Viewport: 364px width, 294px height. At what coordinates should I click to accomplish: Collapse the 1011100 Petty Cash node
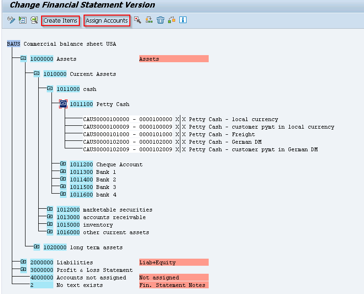(63, 104)
